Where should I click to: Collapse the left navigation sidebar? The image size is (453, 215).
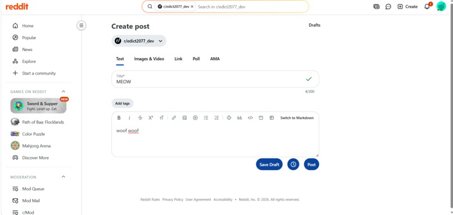coord(81,26)
